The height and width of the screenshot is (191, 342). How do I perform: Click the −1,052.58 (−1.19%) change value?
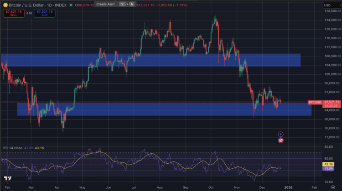point(171,5)
